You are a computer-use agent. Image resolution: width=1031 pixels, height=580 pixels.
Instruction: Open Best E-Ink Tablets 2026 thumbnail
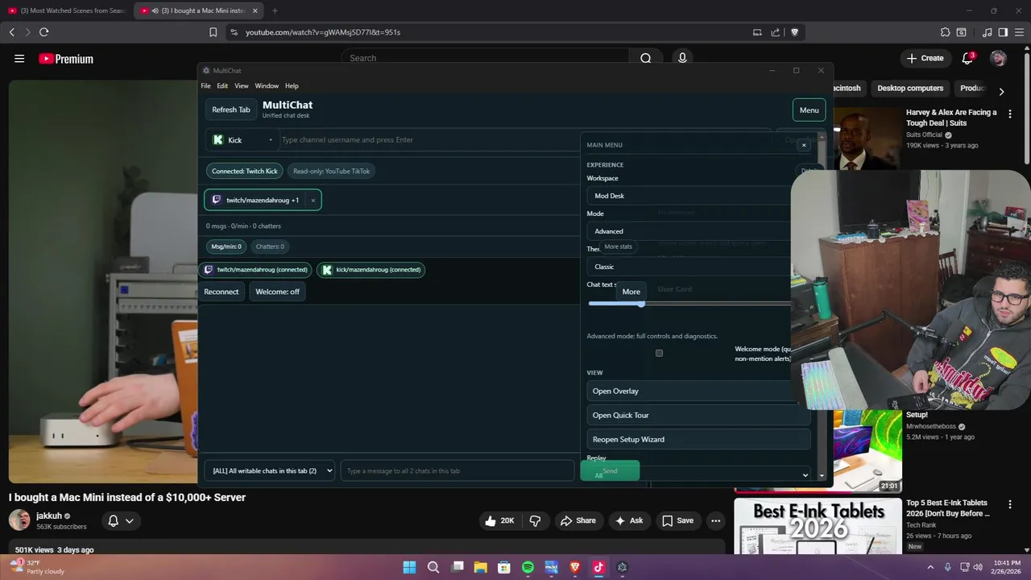pyautogui.click(x=818, y=525)
